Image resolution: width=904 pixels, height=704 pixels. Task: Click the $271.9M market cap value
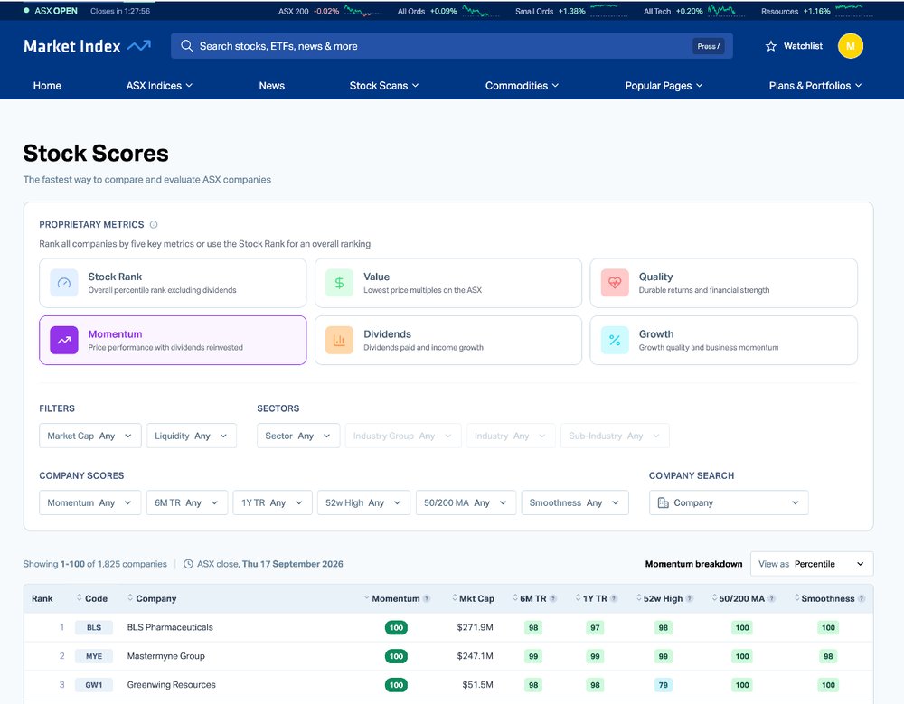(x=476, y=627)
